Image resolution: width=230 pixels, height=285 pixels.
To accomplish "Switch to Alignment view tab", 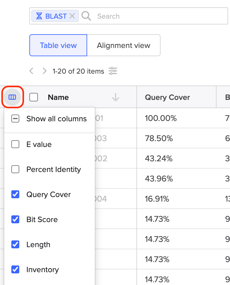I will pyautogui.click(x=124, y=46).
